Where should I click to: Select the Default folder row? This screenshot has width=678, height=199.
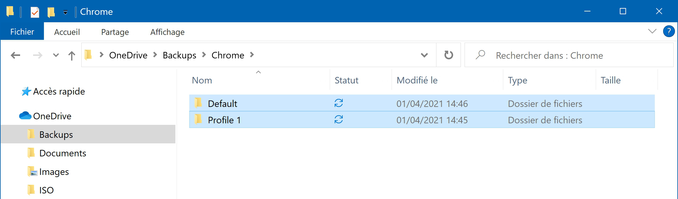click(x=422, y=103)
